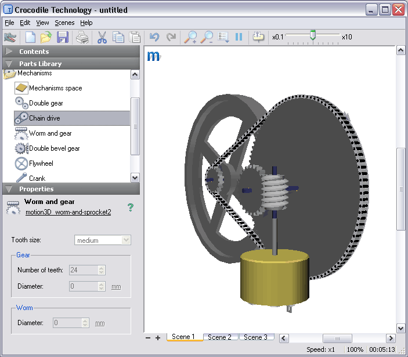Open the Scenes menu
408x357 pixels.
tap(64, 23)
